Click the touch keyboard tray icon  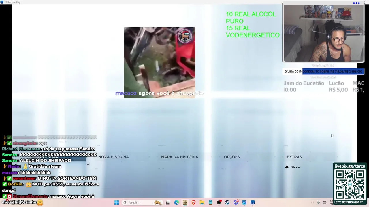(325, 202)
